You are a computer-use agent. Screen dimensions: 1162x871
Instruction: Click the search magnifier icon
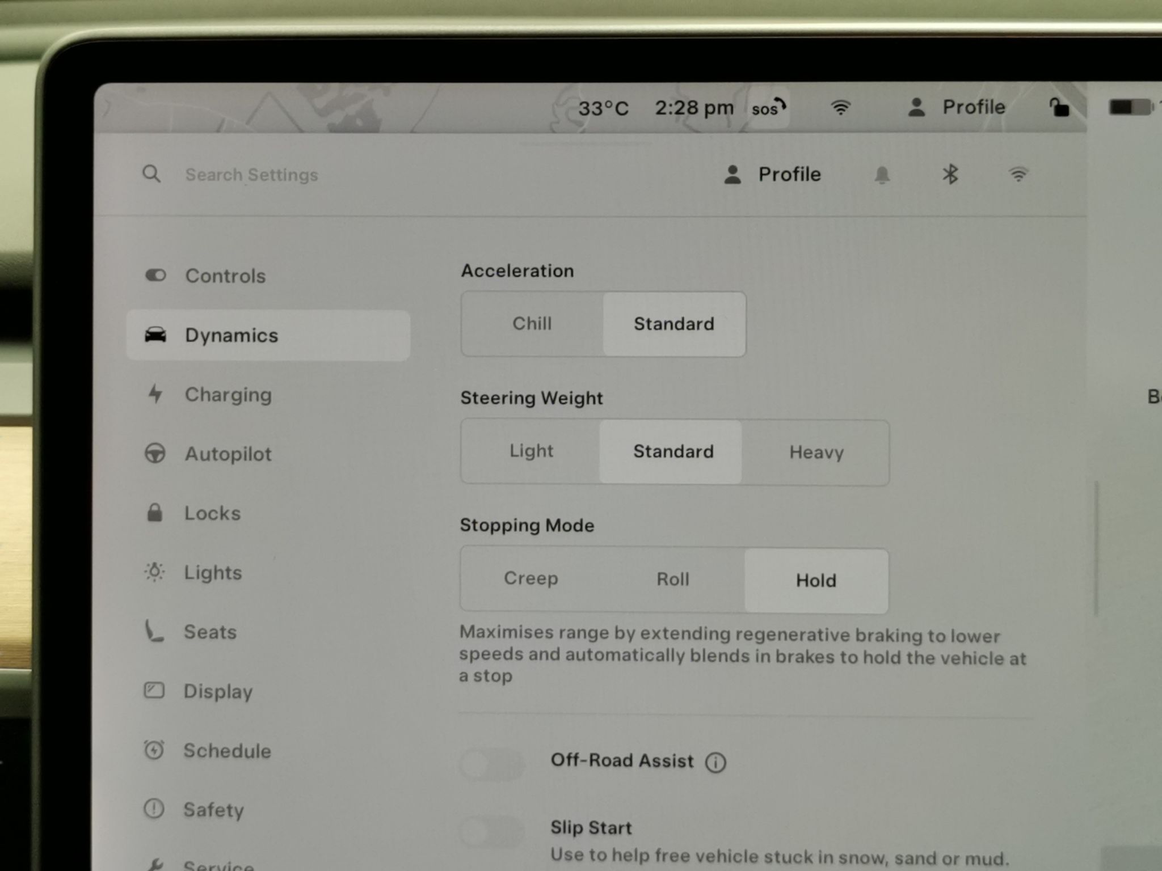151,174
